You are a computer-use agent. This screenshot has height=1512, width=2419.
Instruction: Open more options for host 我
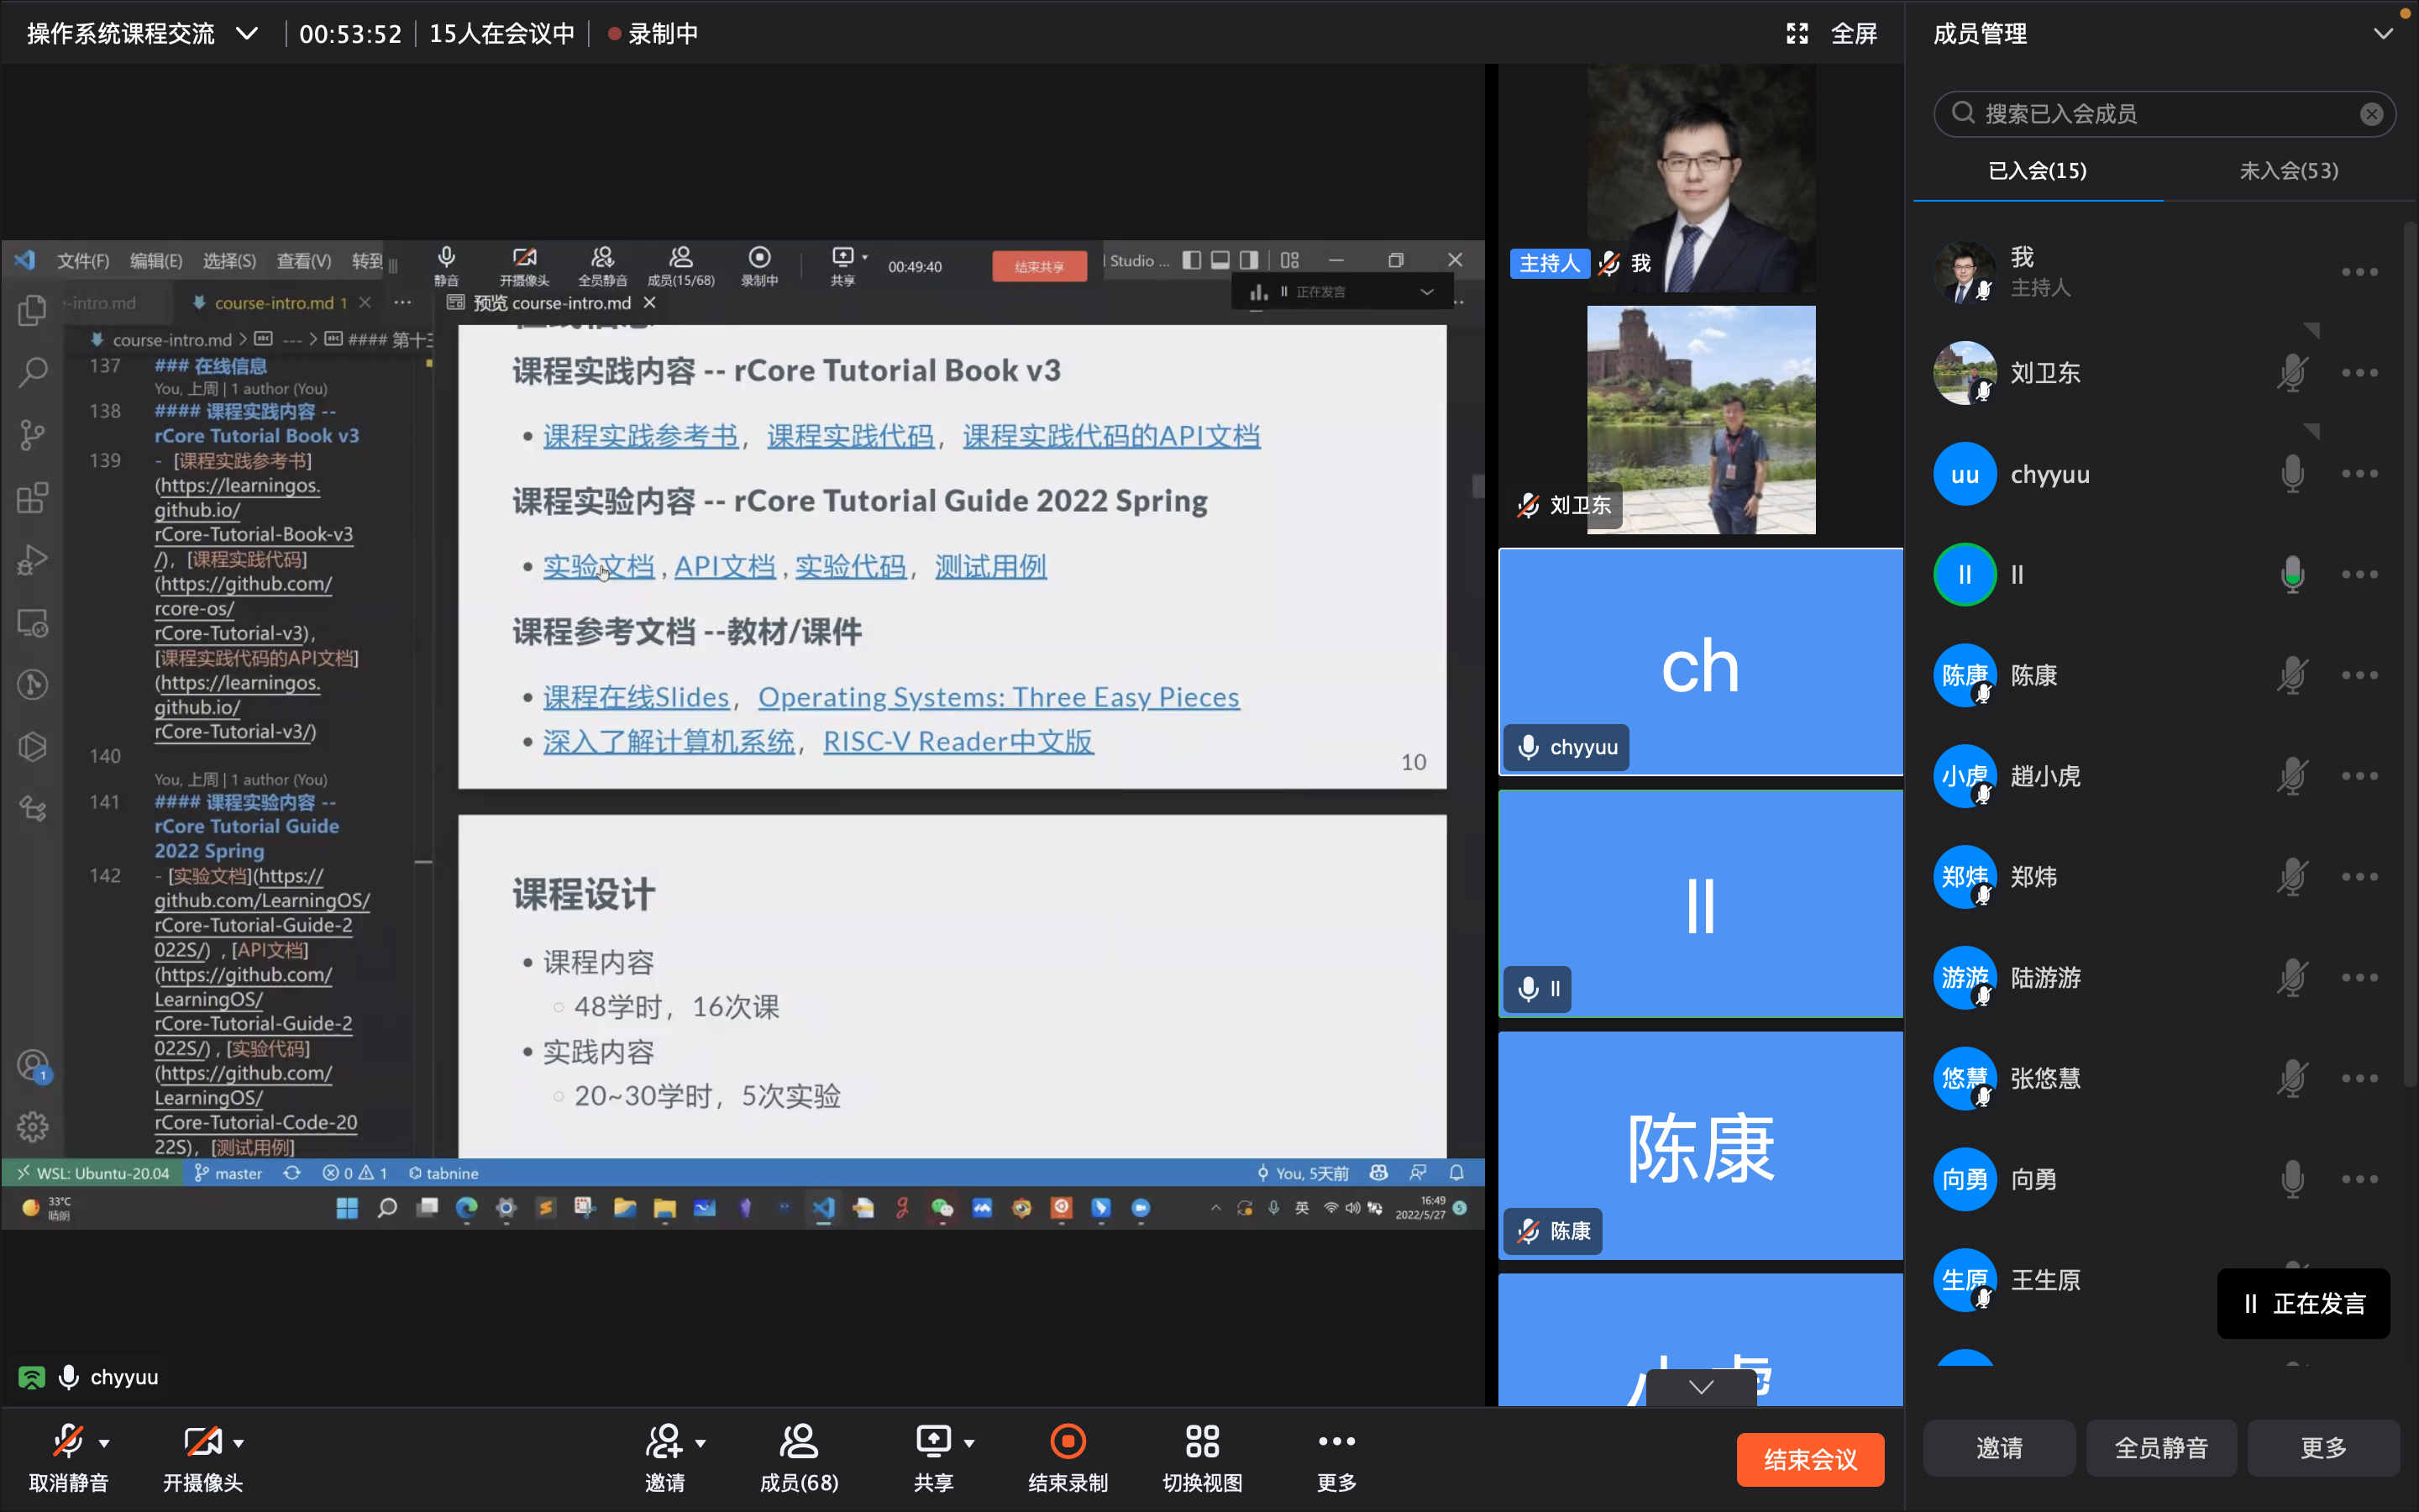click(x=2359, y=272)
